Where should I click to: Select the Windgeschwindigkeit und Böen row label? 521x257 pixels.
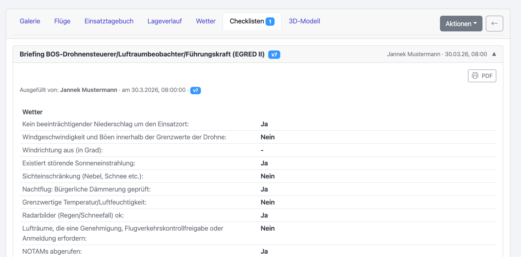(124, 137)
